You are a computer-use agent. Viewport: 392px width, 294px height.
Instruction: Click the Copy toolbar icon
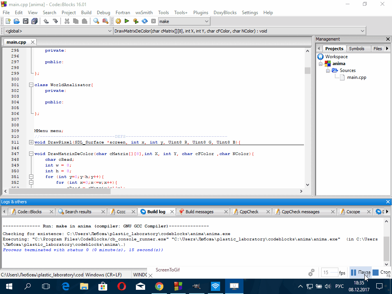coord(75,21)
